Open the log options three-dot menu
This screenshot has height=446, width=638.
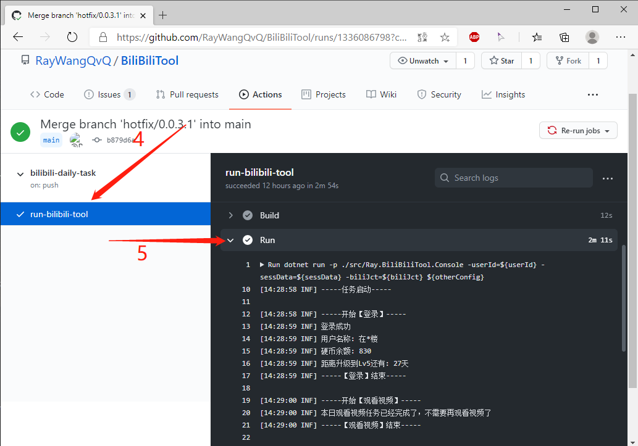pyautogui.click(x=608, y=178)
